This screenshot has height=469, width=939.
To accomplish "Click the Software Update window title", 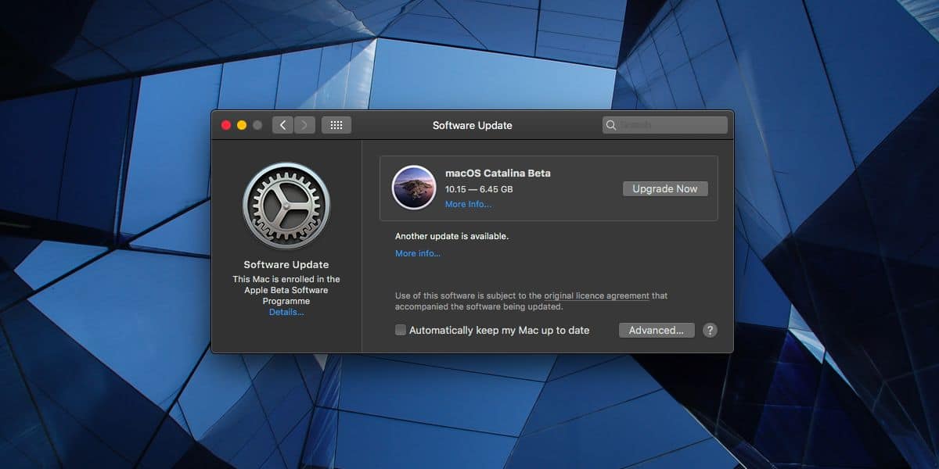I will click(473, 125).
